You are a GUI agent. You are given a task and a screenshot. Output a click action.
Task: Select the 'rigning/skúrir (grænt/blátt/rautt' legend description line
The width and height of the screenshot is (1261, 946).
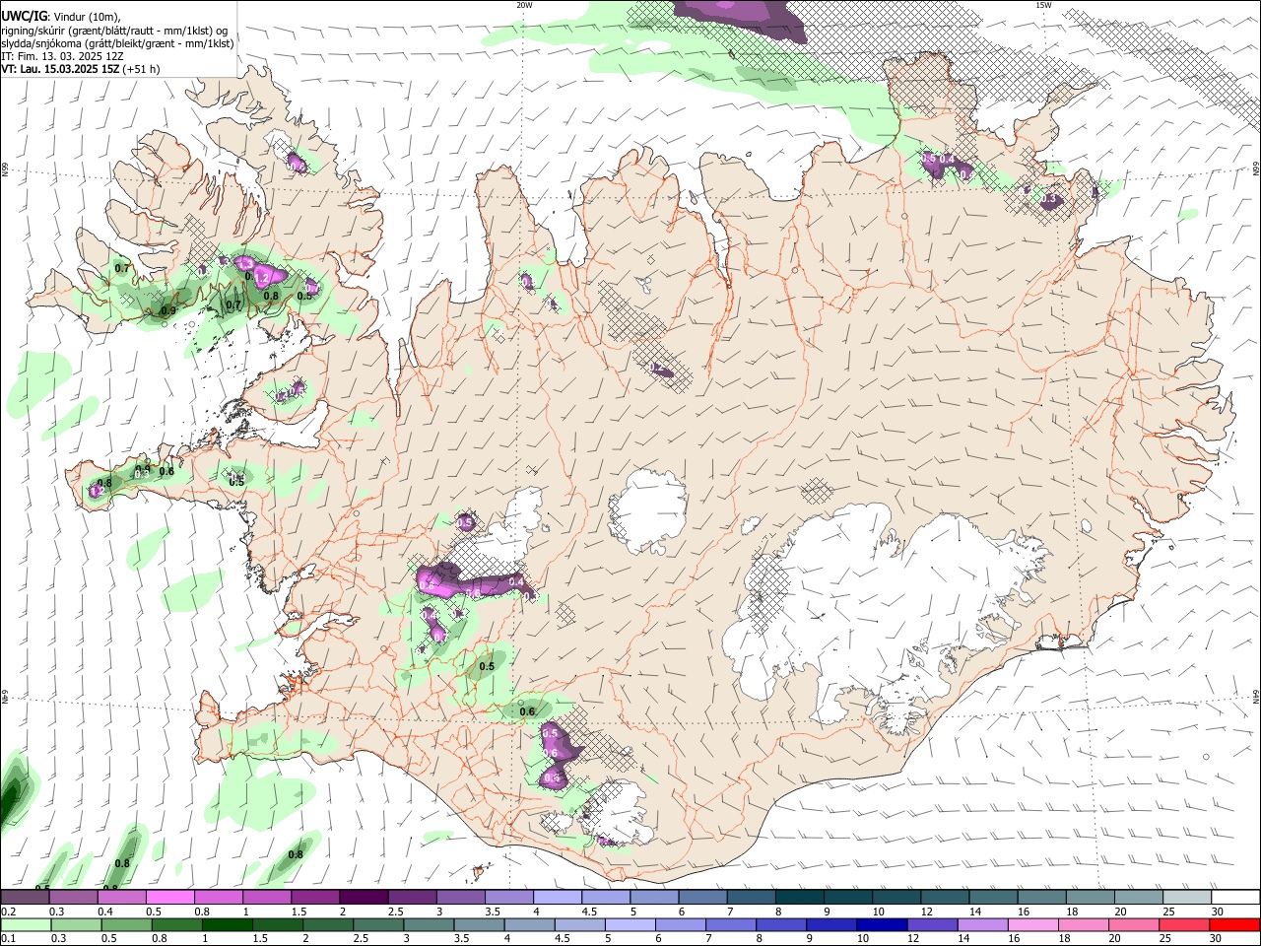[x=114, y=30]
